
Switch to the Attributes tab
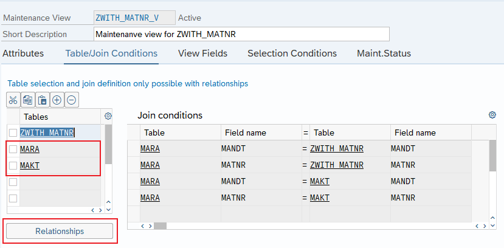pos(23,53)
